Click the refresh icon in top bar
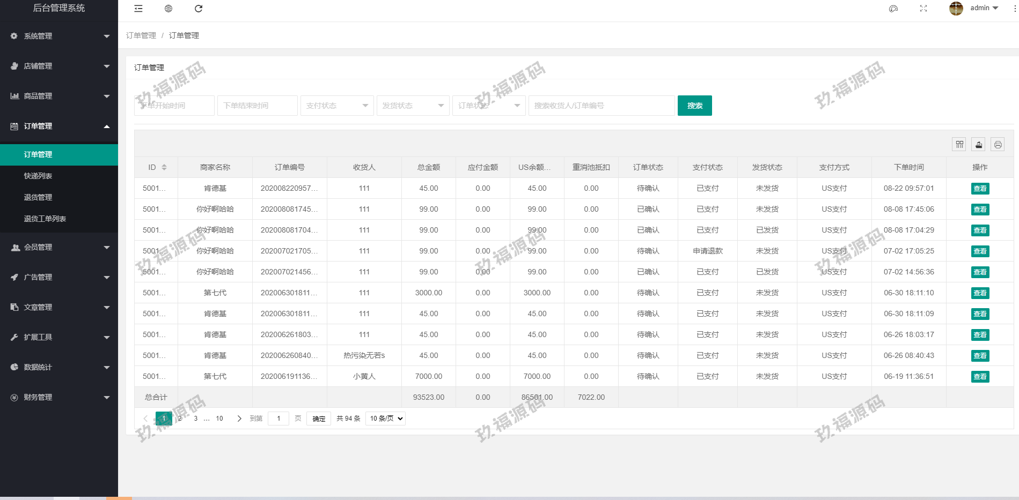The width and height of the screenshot is (1019, 500). (x=199, y=9)
